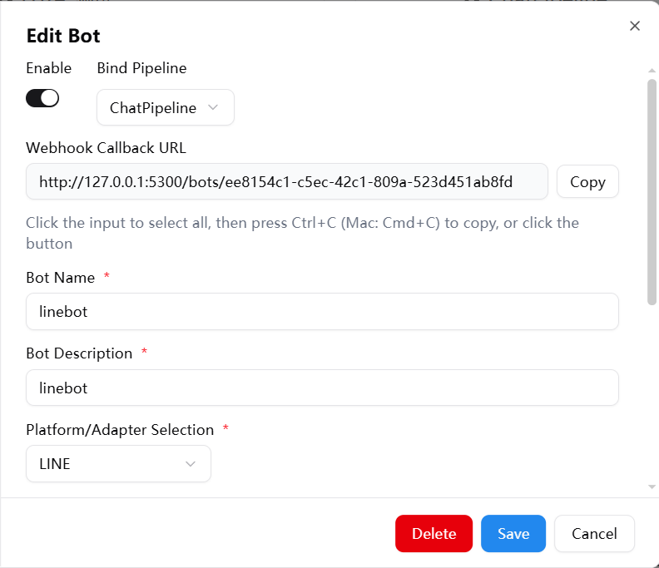Cancel editing the bot
This screenshot has height=568, width=659.
point(594,534)
